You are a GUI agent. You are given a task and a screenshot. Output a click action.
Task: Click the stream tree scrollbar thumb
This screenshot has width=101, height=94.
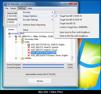click(x=72, y=57)
